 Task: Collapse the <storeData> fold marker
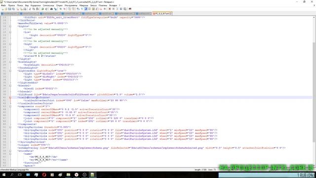coord(10,151)
